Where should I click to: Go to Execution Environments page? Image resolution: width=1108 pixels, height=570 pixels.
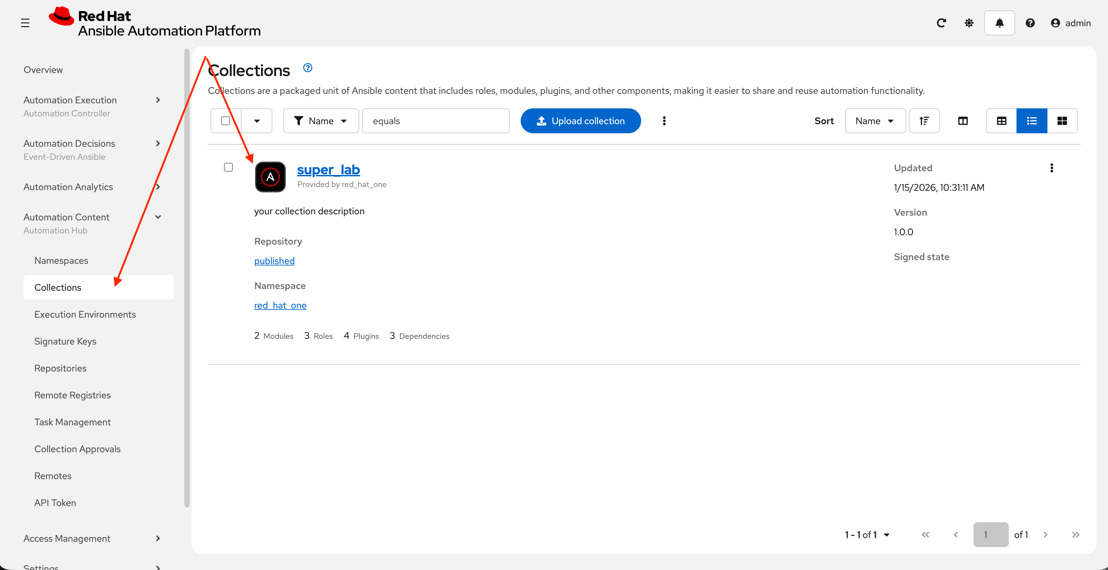(85, 315)
